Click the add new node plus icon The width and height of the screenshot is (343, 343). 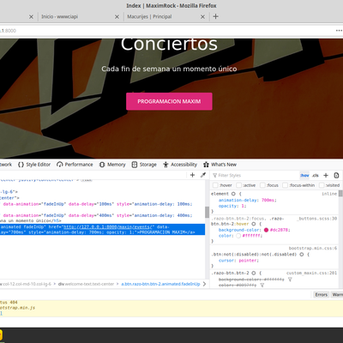tap(192, 175)
